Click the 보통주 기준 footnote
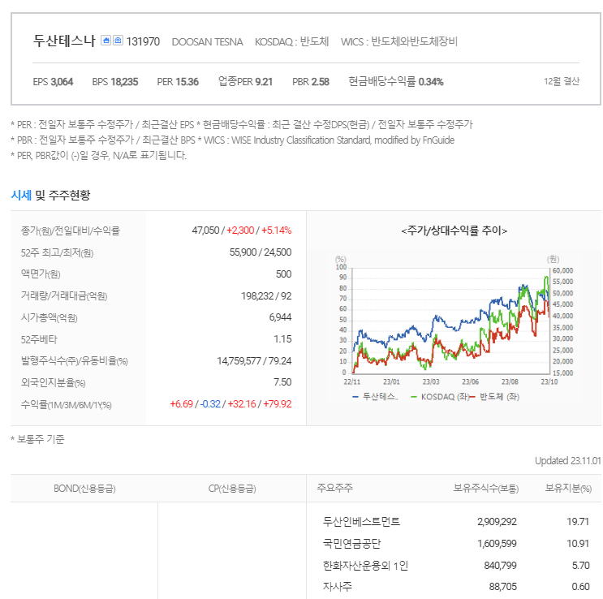603x599 pixels. point(37,439)
